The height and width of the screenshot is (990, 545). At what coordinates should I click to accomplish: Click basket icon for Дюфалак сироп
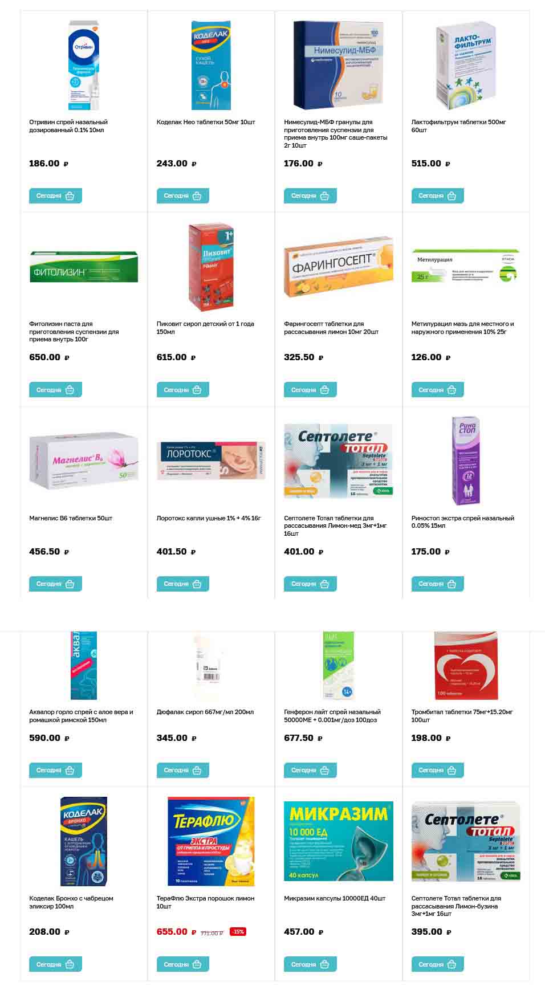197,771
